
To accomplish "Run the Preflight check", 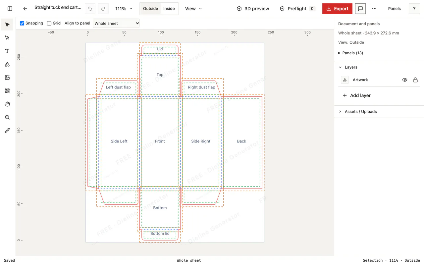I will click(x=297, y=9).
